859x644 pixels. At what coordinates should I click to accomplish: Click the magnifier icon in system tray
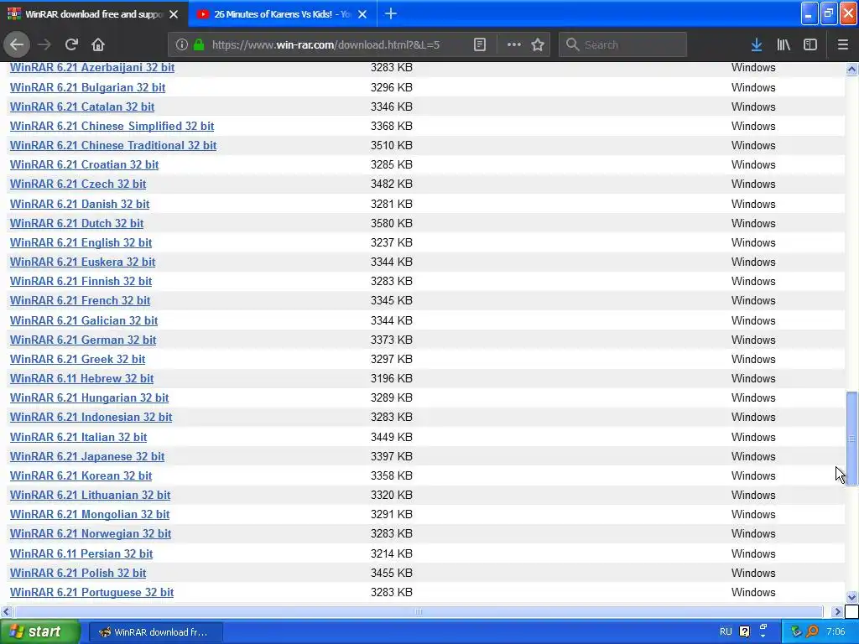point(812,631)
